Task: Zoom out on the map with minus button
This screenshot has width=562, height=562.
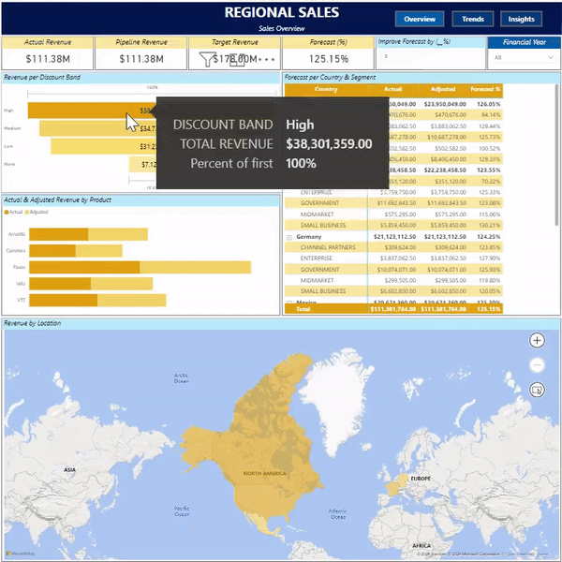Action: [x=537, y=365]
